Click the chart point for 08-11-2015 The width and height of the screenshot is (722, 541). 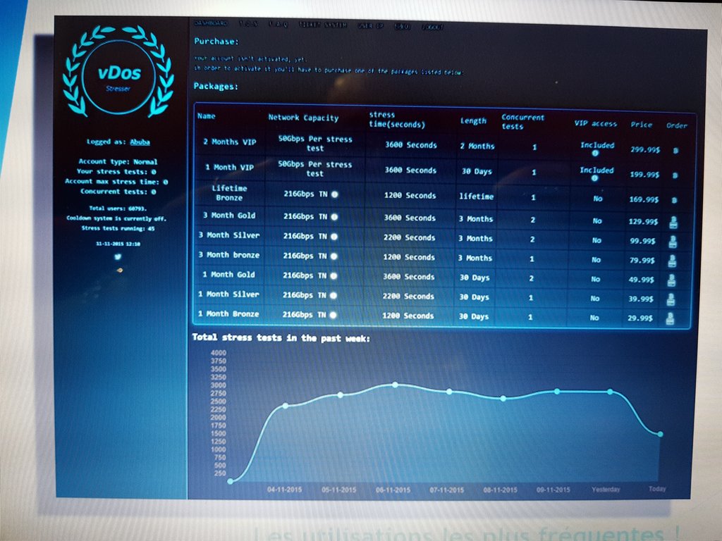pos(503,399)
